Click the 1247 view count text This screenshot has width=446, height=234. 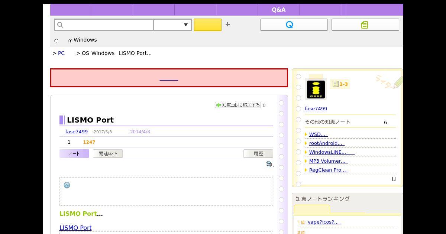click(x=89, y=142)
